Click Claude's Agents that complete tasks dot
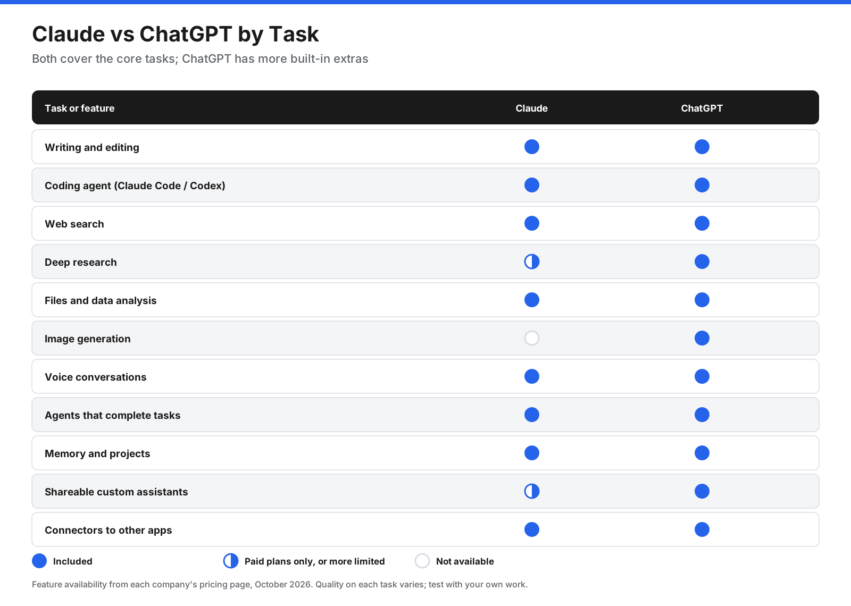The image size is (851, 606). [532, 415]
